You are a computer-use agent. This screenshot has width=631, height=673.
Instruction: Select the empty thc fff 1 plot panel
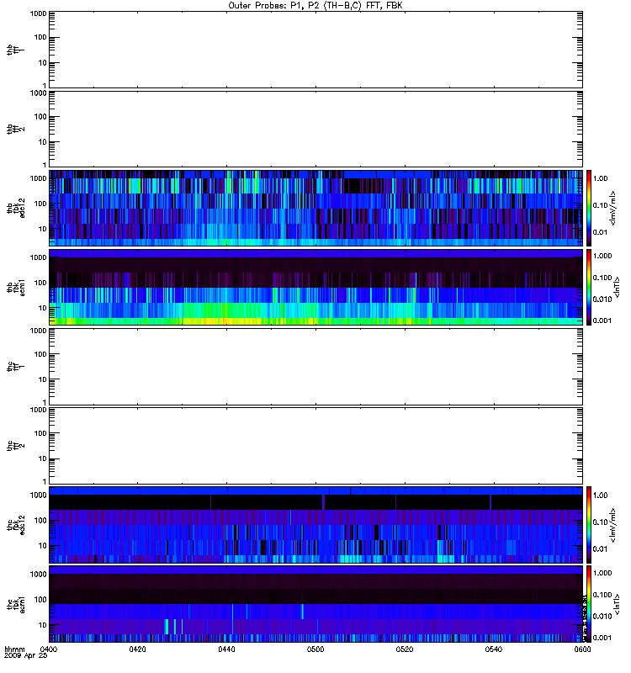315,367
